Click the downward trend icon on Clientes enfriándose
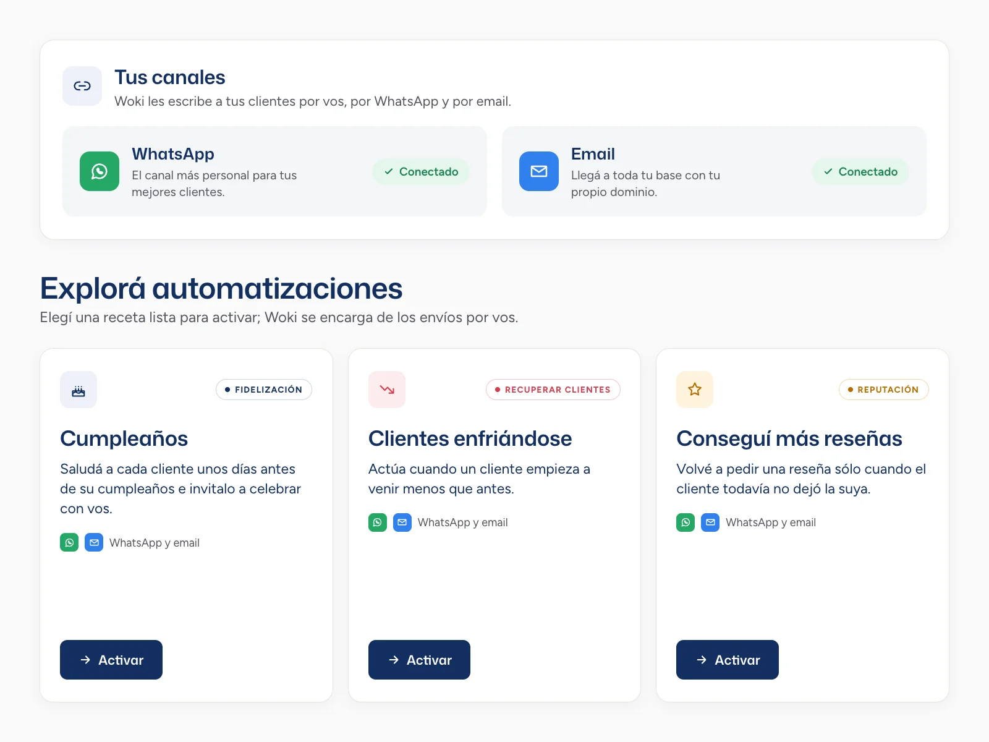 click(x=387, y=390)
